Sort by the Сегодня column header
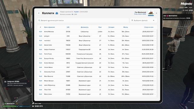Viewport: 194px width, 109px height. (x=111, y=27)
